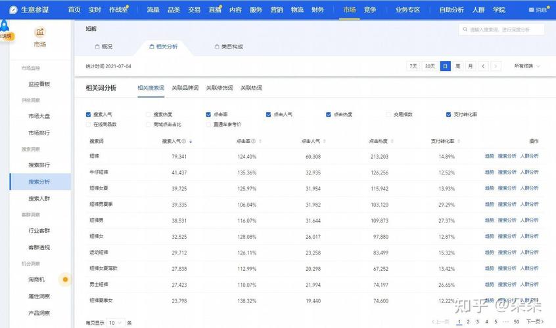
Task: Switch to the 关联品牌词 sub-tab
Action: coord(185,88)
